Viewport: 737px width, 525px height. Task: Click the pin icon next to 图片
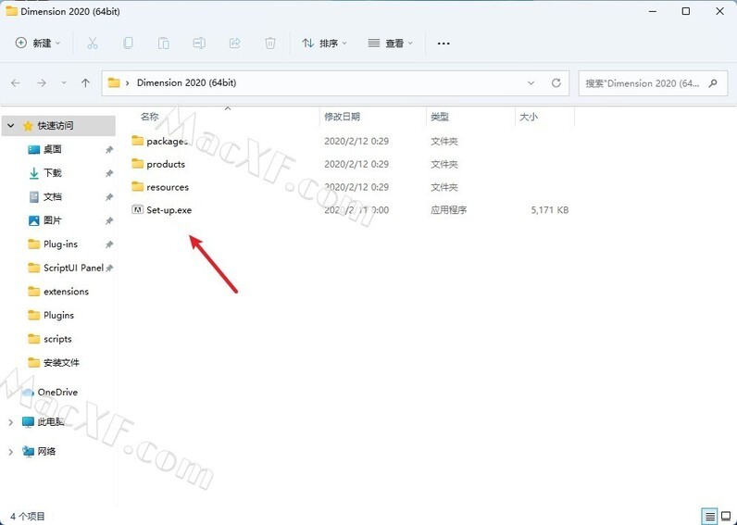109,220
